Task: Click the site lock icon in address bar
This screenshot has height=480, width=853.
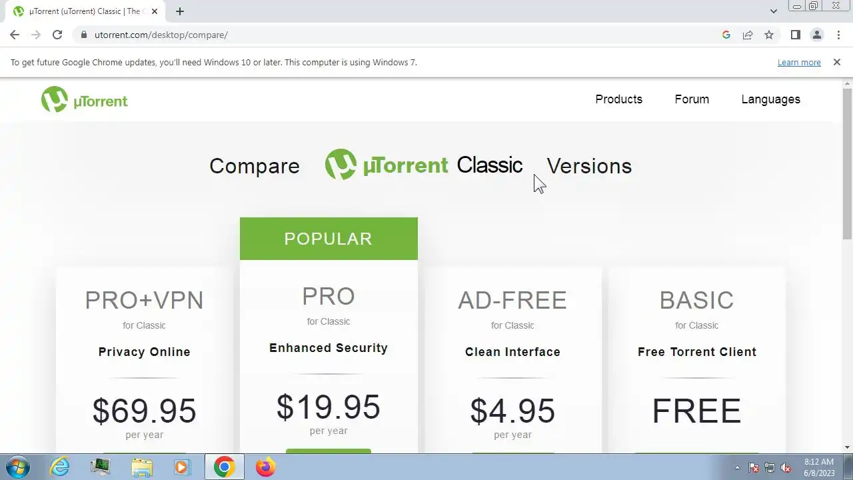Action: tap(83, 35)
